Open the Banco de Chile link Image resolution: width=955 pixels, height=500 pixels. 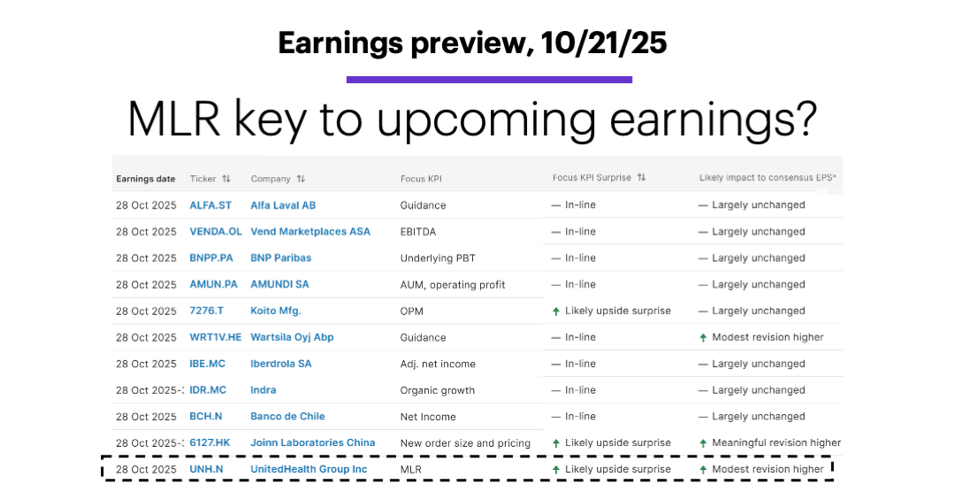(x=287, y=417)
